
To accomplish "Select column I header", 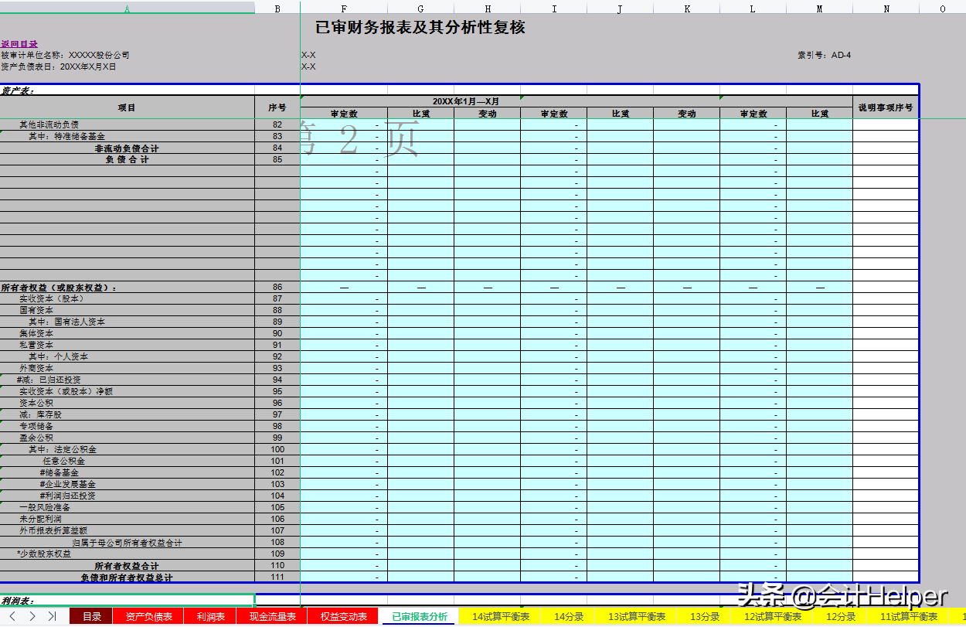I will tap(553, 8).
